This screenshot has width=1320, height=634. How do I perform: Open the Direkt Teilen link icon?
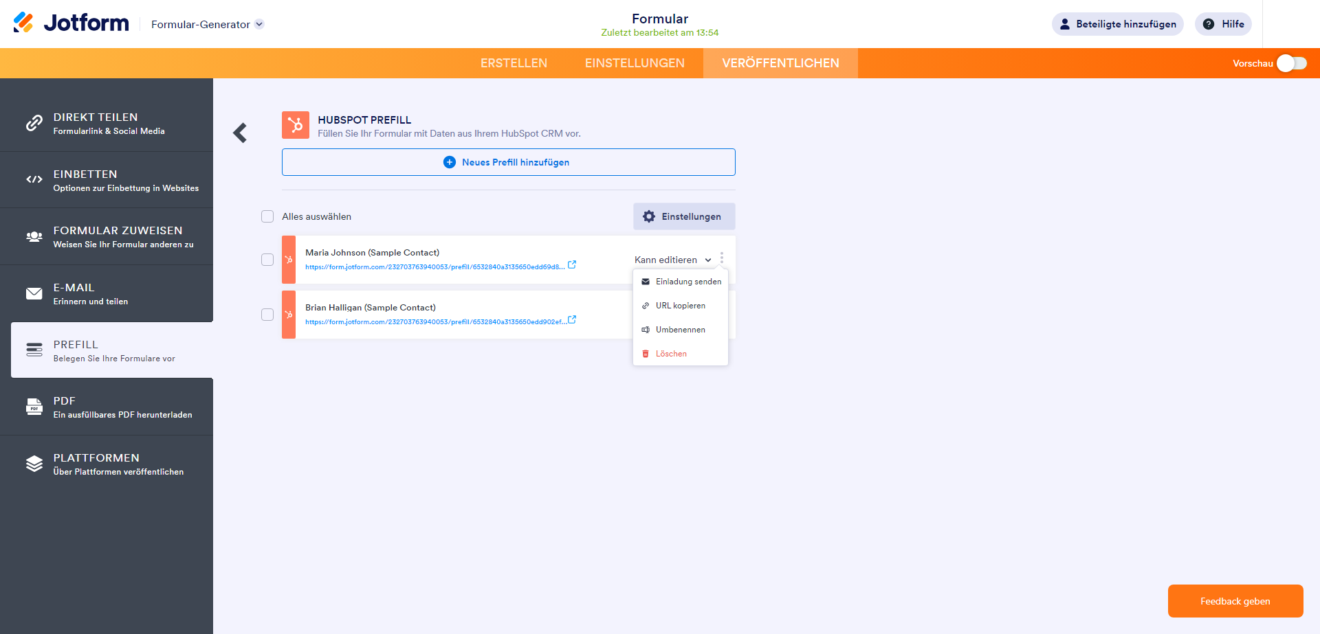coord(34,123)
